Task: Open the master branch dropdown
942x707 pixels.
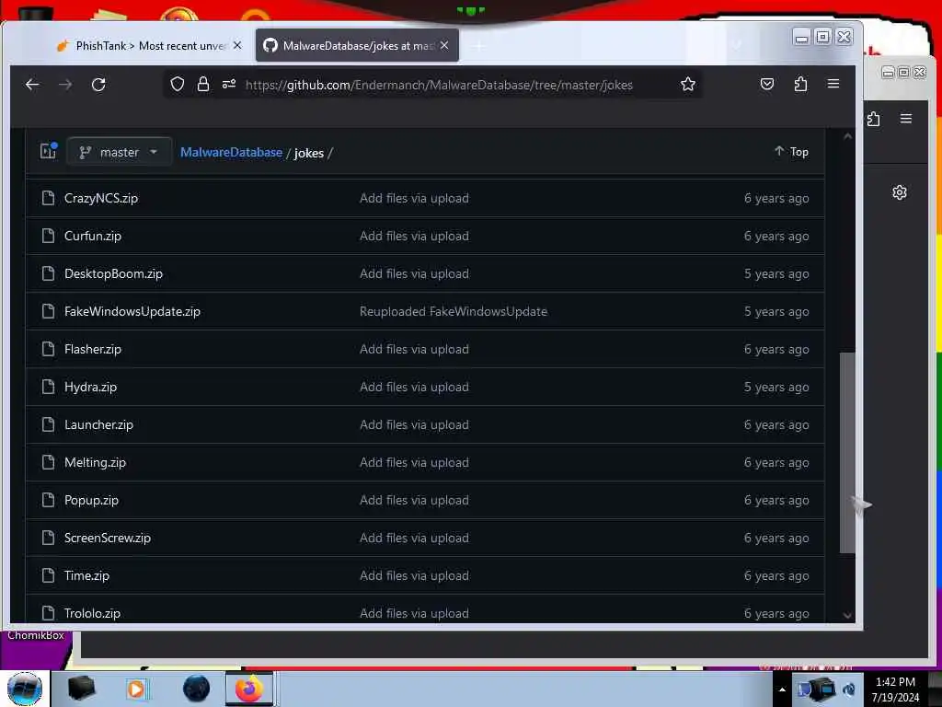Action: click(119, 152)
